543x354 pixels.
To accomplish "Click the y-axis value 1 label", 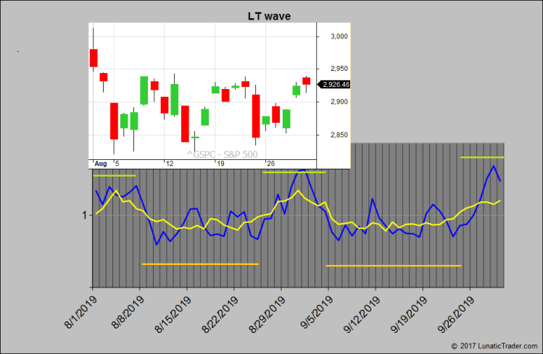I will 84,215.
